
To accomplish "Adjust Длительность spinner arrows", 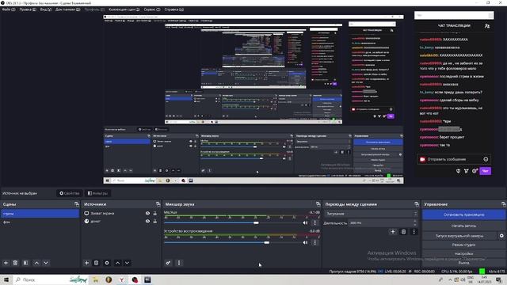I will (415, 223).
